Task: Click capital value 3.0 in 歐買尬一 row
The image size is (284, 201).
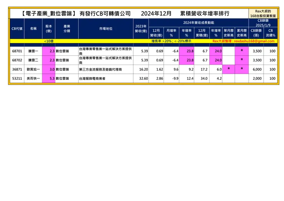Action: [52, 69]
